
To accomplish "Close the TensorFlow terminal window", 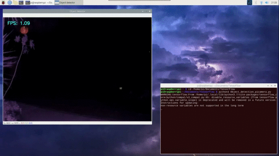I will pyautogui.click(x=275, y=86).
